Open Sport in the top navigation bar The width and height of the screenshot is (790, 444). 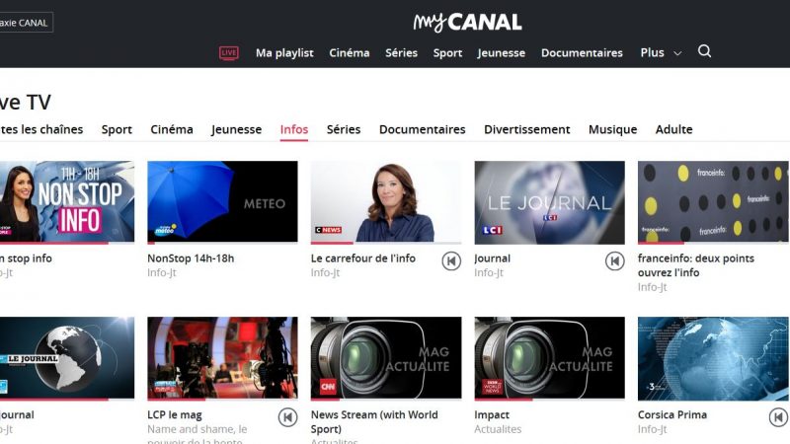447,53
